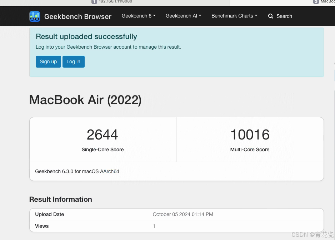This screenshot has height=240, width=335.
Task: Click the Views row label
Action: click(x=42, y=226)
